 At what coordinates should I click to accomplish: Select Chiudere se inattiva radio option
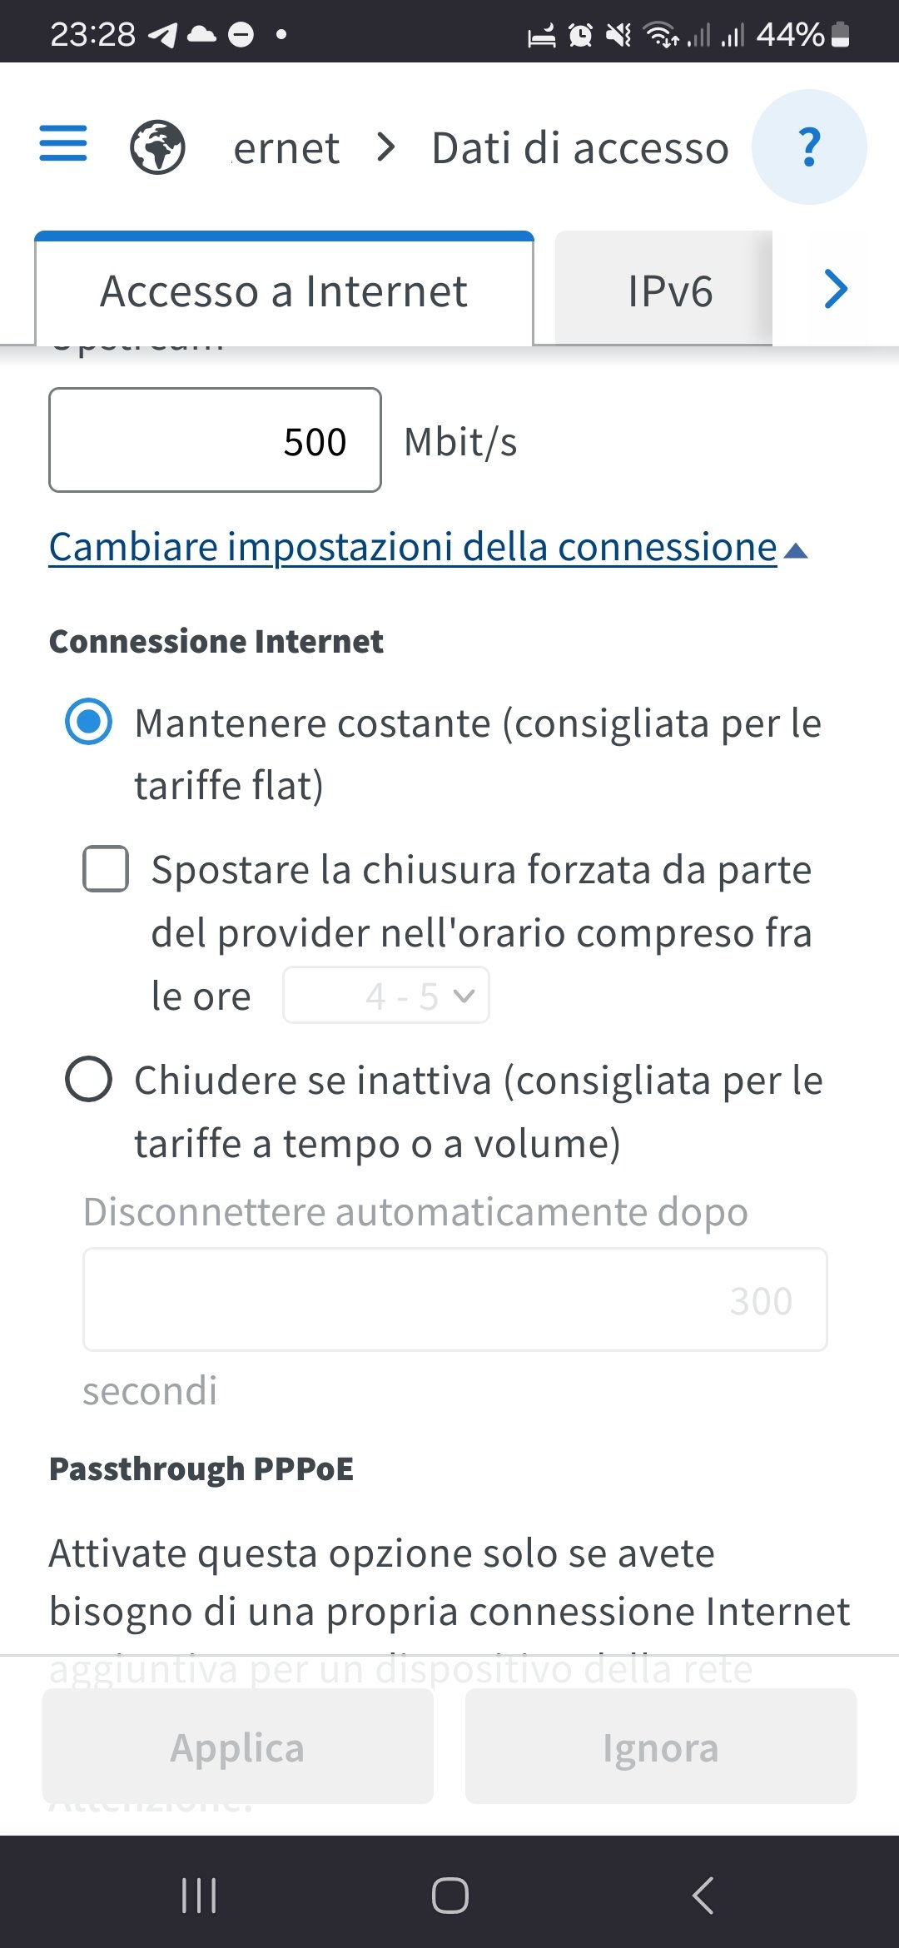coord(89,1080)
